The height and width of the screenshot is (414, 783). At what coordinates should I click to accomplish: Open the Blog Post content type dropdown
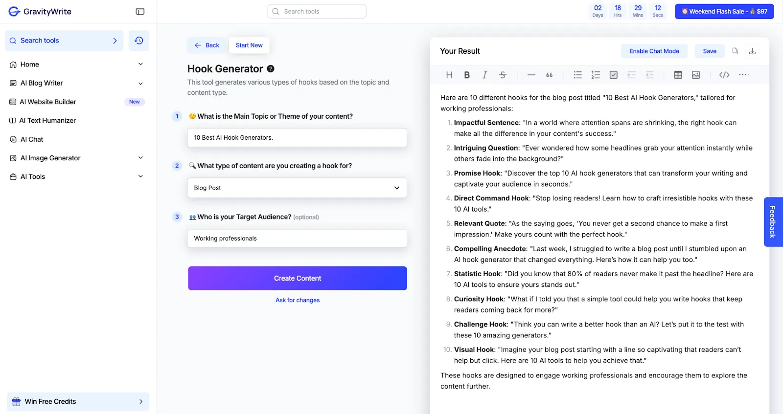(x=297, y=188)
